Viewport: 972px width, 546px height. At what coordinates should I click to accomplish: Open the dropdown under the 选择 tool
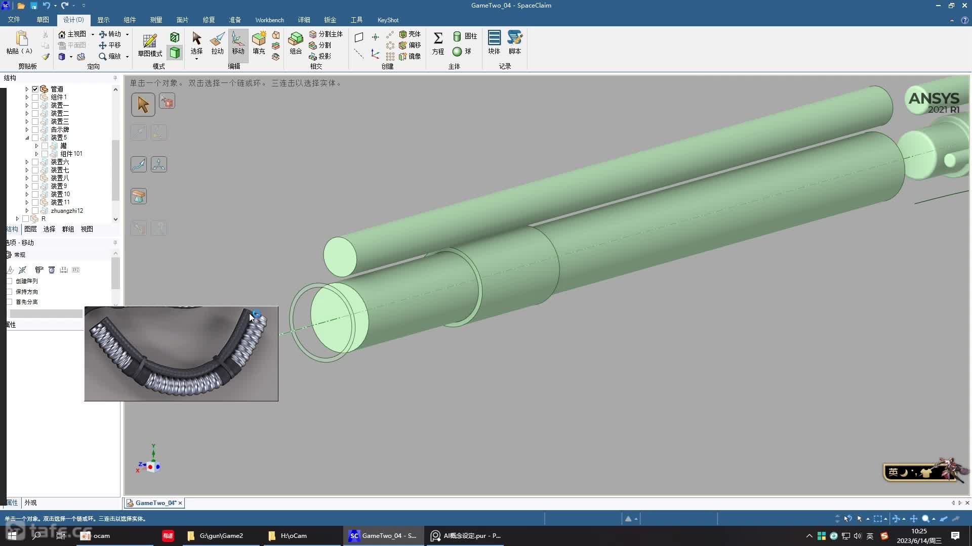pyautogui.click(x=196, y=59)
